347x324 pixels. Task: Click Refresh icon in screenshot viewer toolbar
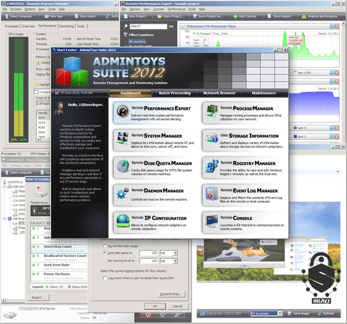(320, 313)
